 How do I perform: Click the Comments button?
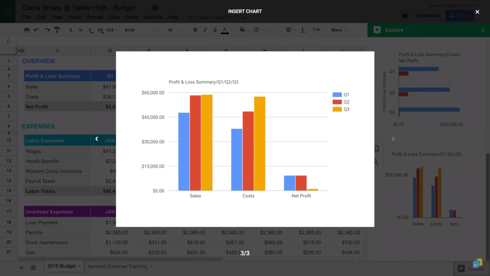[428, 15]
